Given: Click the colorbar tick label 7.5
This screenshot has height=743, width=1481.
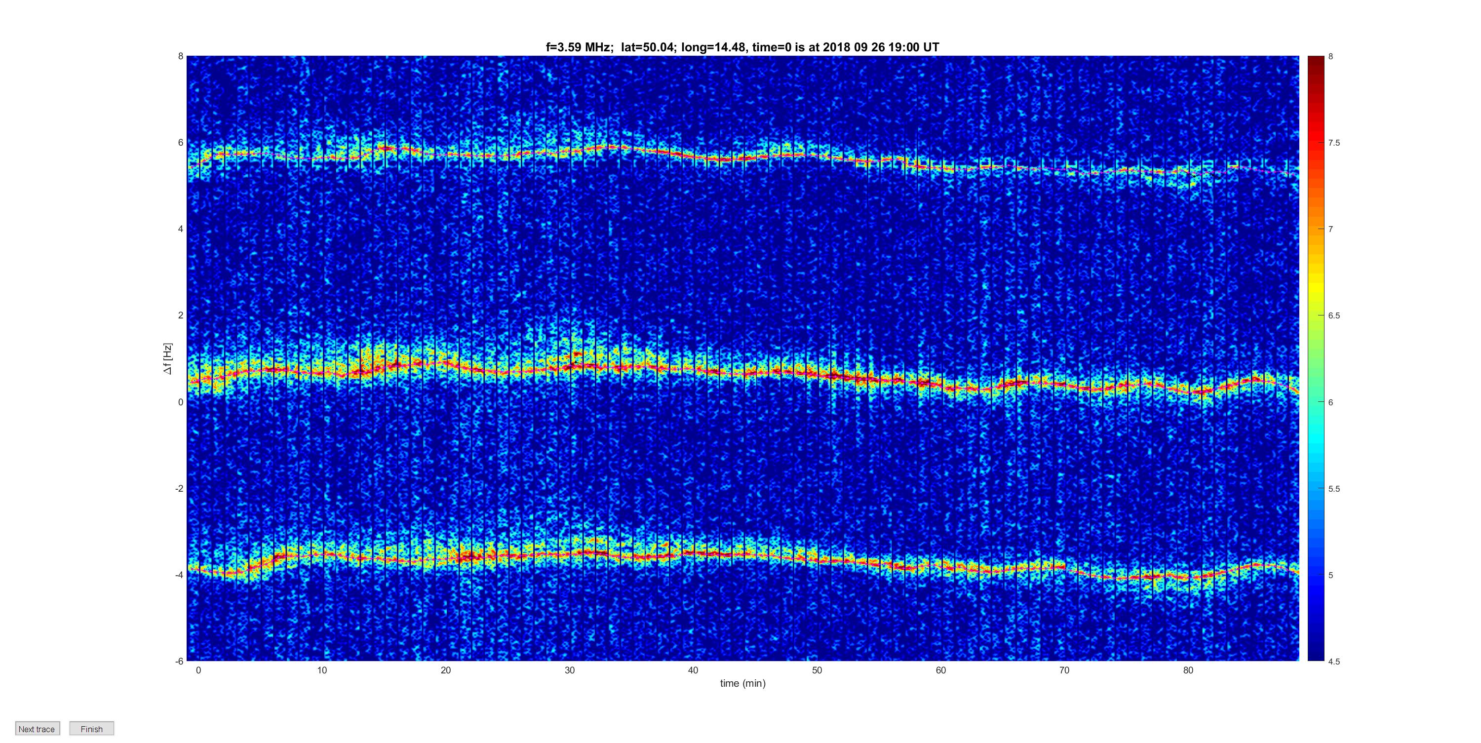Looking at the screenshot, I should click(x=1334, y=143).
